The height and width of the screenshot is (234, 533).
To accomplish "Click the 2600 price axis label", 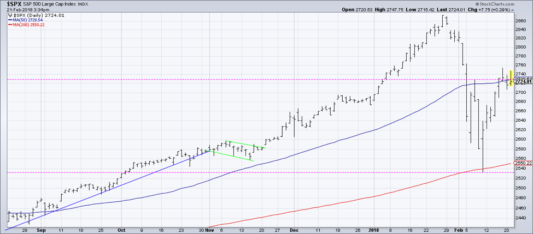I will point(521,139).
